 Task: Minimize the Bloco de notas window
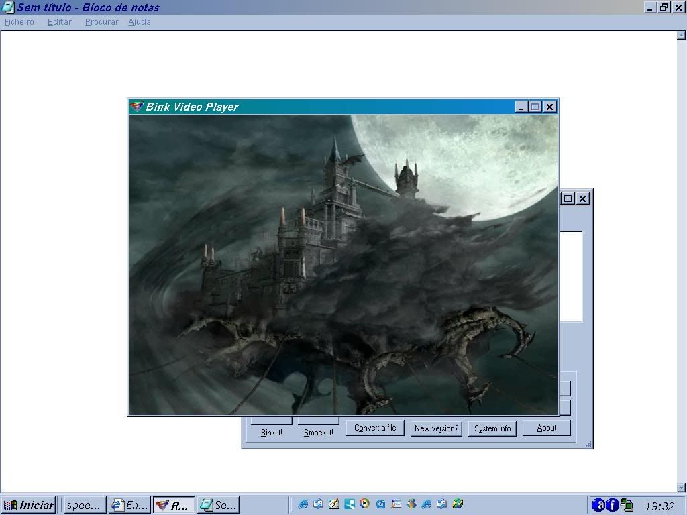pyautogui.click(x=649, y=7)
